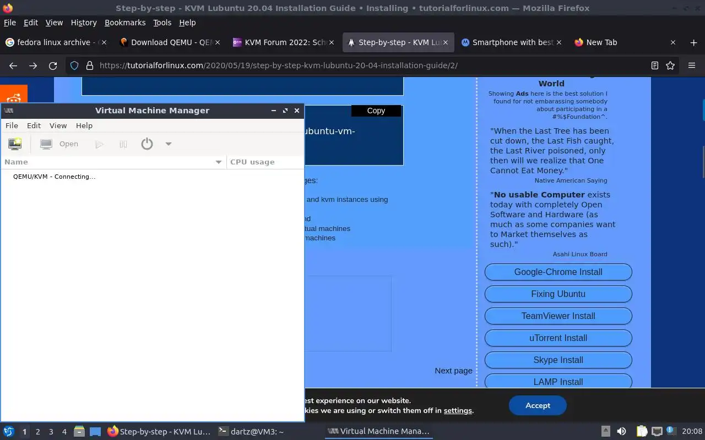Bookmark this page with the star icon

click(670, 65)
